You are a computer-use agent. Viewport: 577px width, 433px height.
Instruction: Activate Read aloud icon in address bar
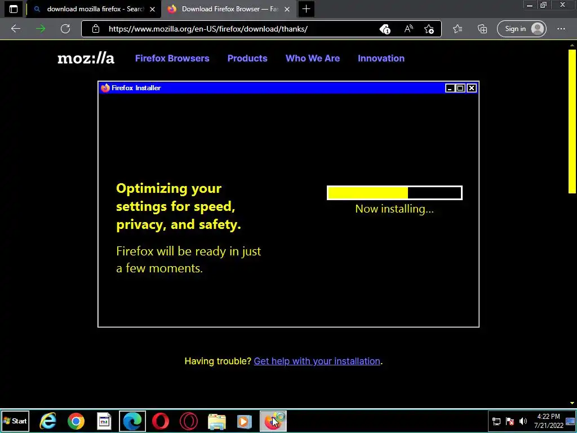(408, 29)
